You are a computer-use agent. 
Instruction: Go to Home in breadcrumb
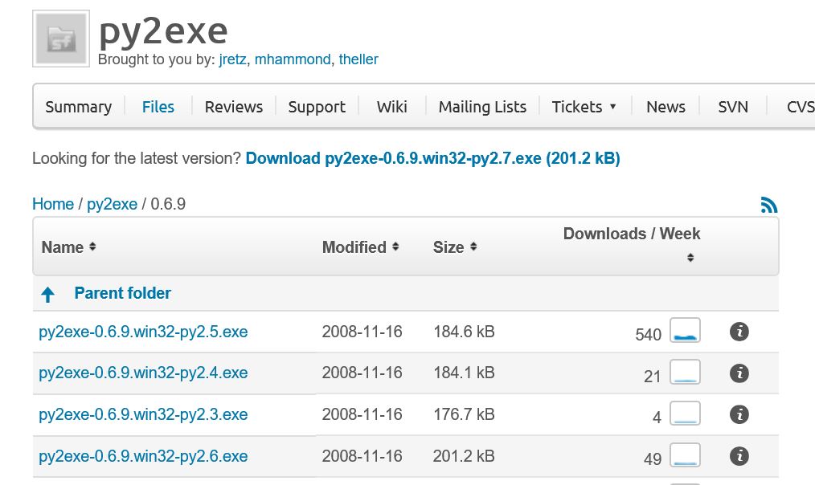tap(52, 204)
